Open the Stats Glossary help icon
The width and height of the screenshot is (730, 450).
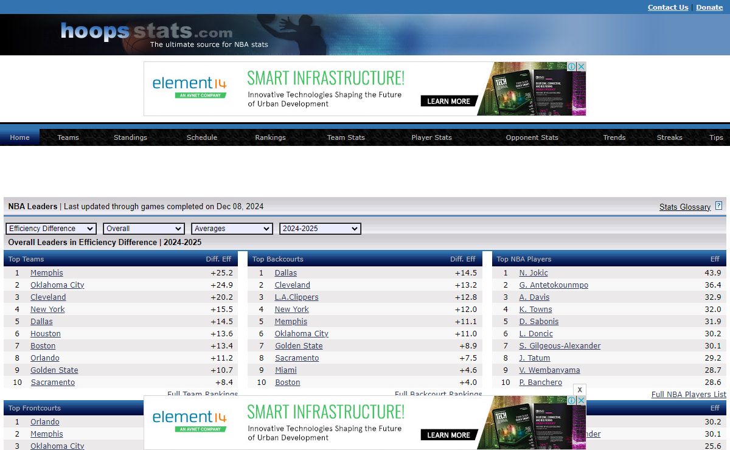(x=718, y=206)
